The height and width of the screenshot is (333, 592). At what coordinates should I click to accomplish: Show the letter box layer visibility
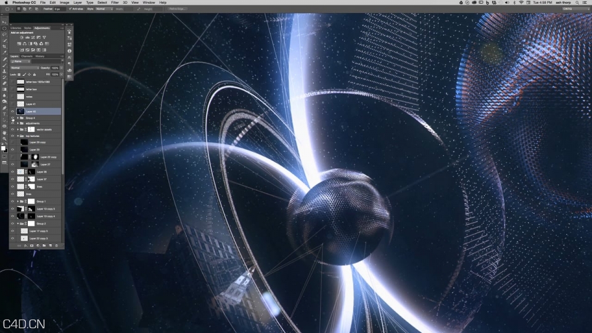click(12, 89)
